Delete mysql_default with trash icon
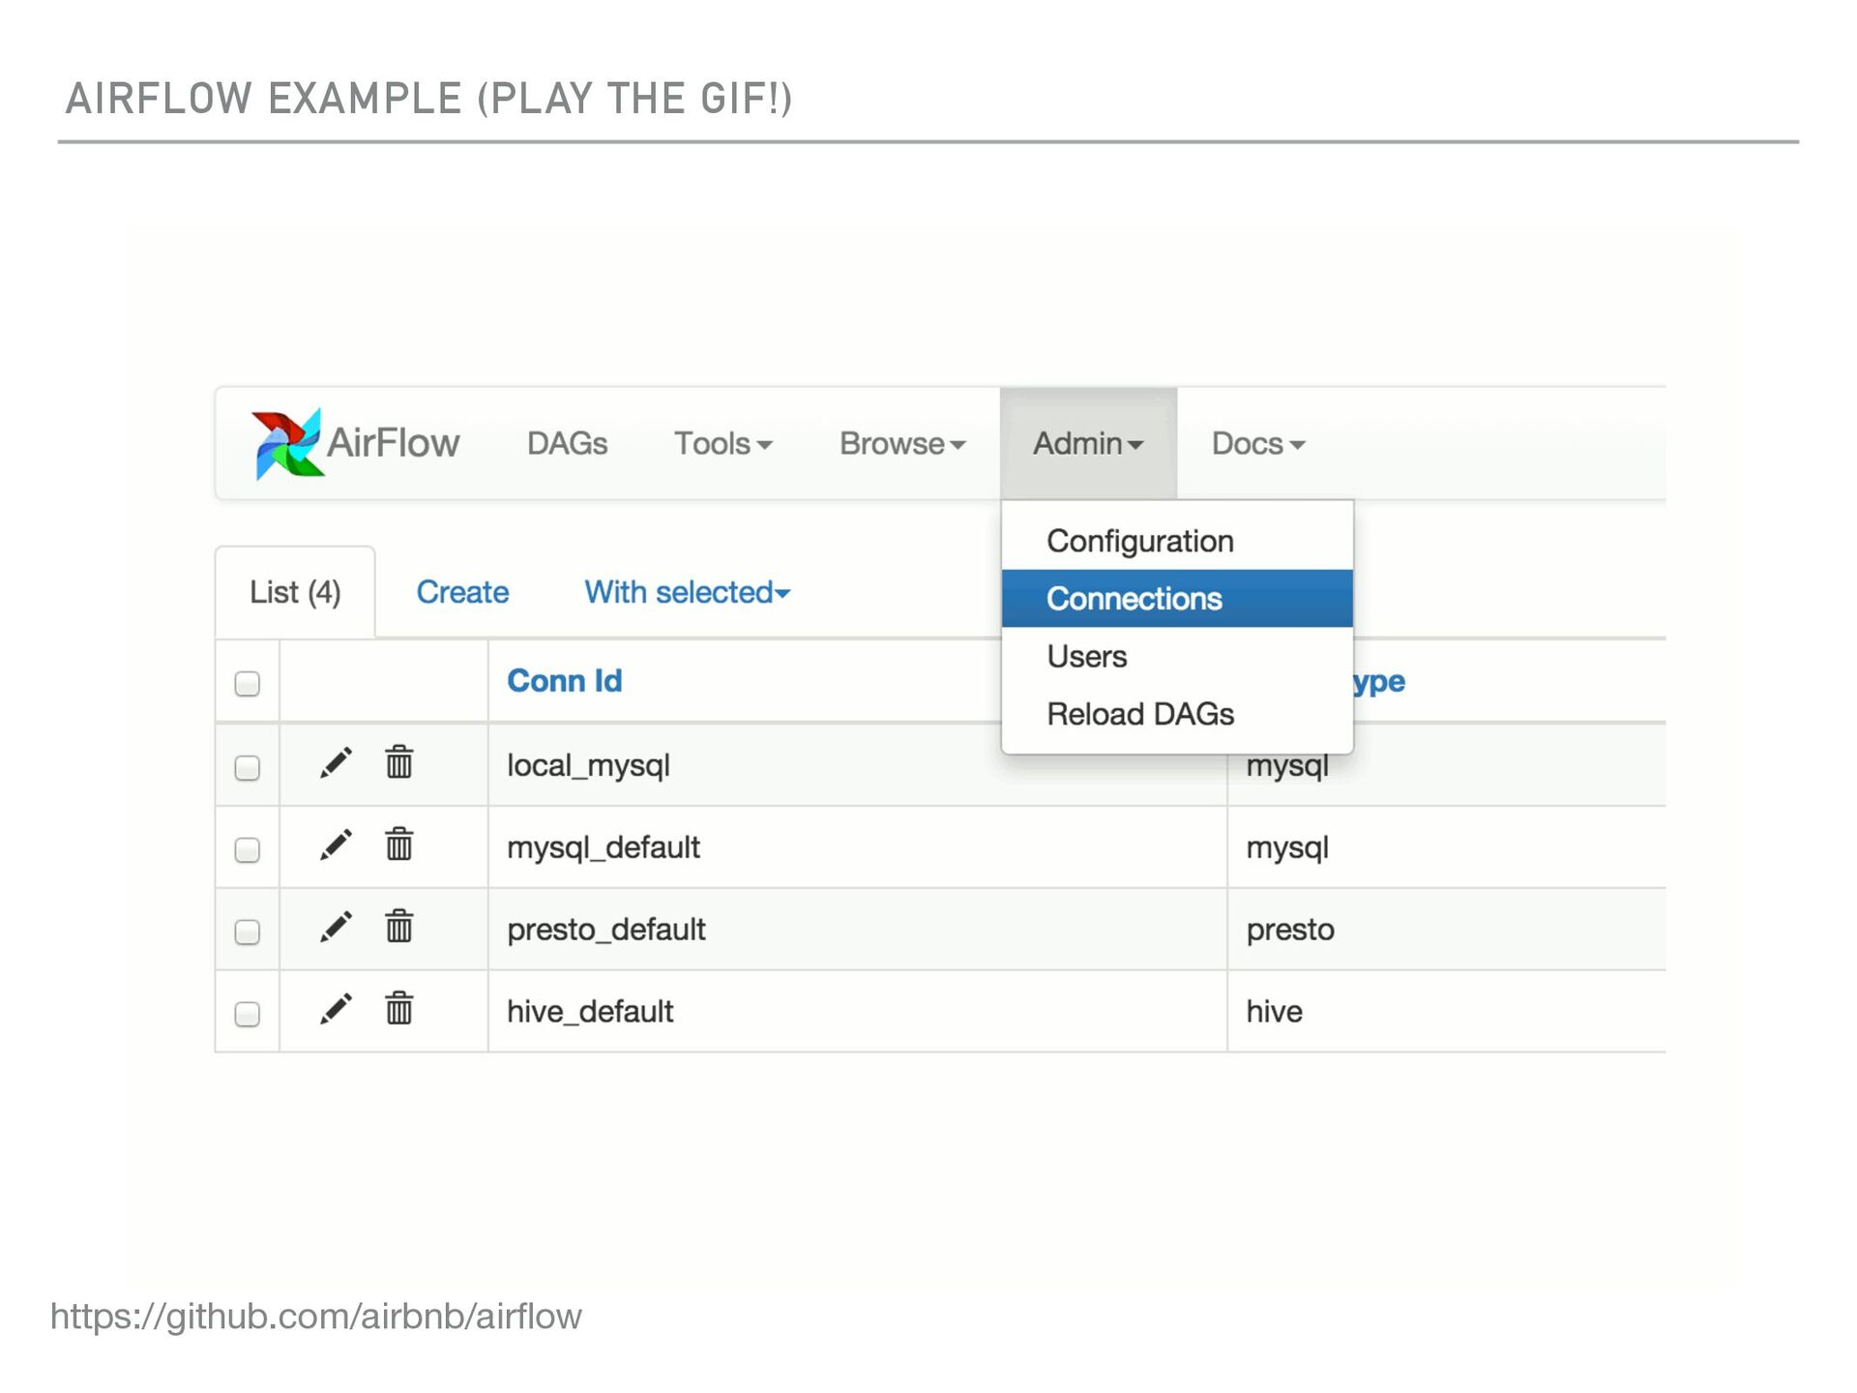Viewport: 1857px width, 1393px height. (398, 845)
